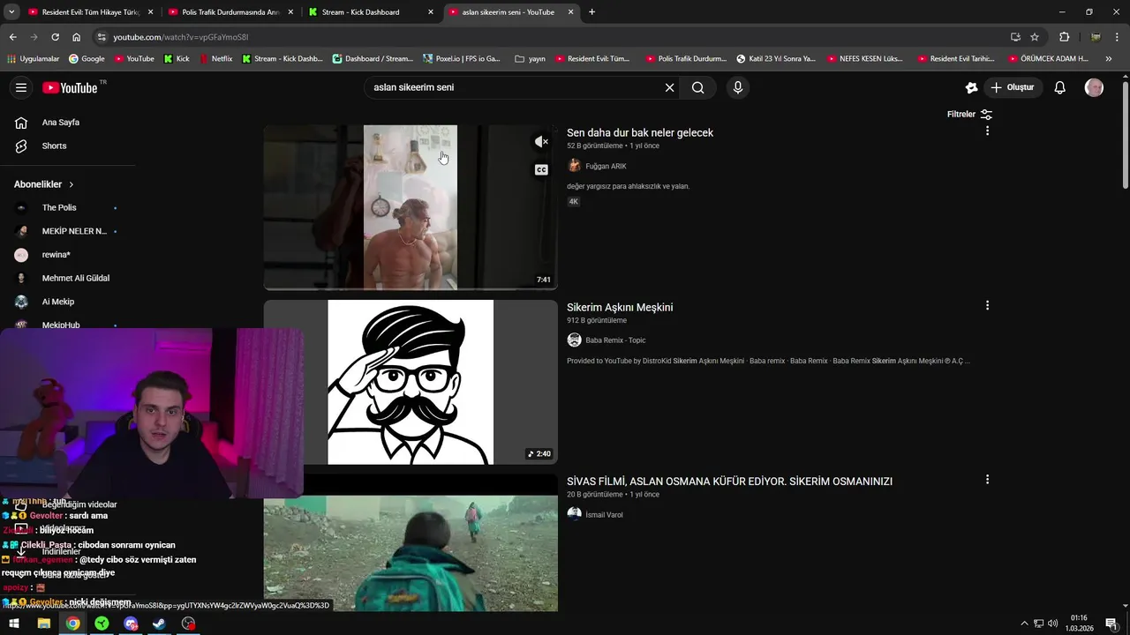Click the İsmail Varol channel avatar
This screenshot has height=635, width=1130.
[x=574, y=514]
